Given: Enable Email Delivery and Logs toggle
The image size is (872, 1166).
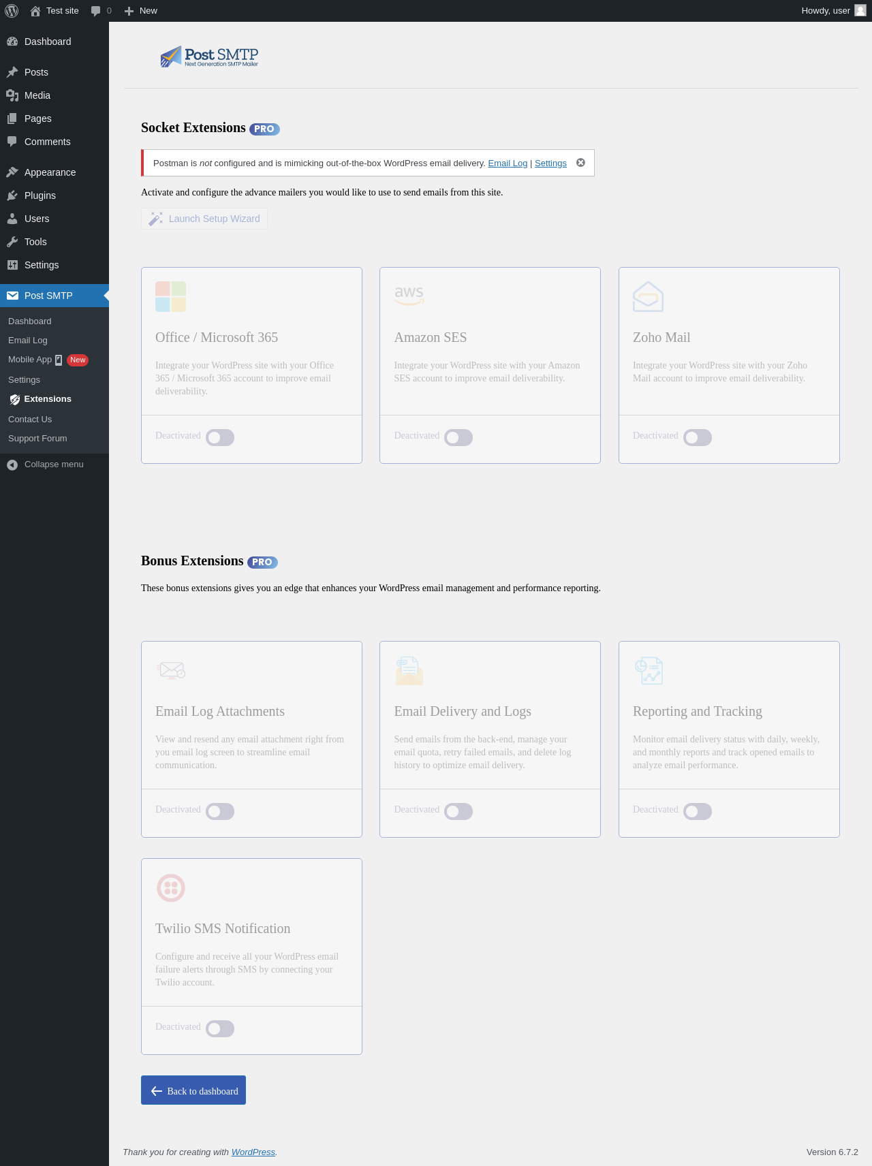Looking at the screenshot, I should click(x=458, y=811).
